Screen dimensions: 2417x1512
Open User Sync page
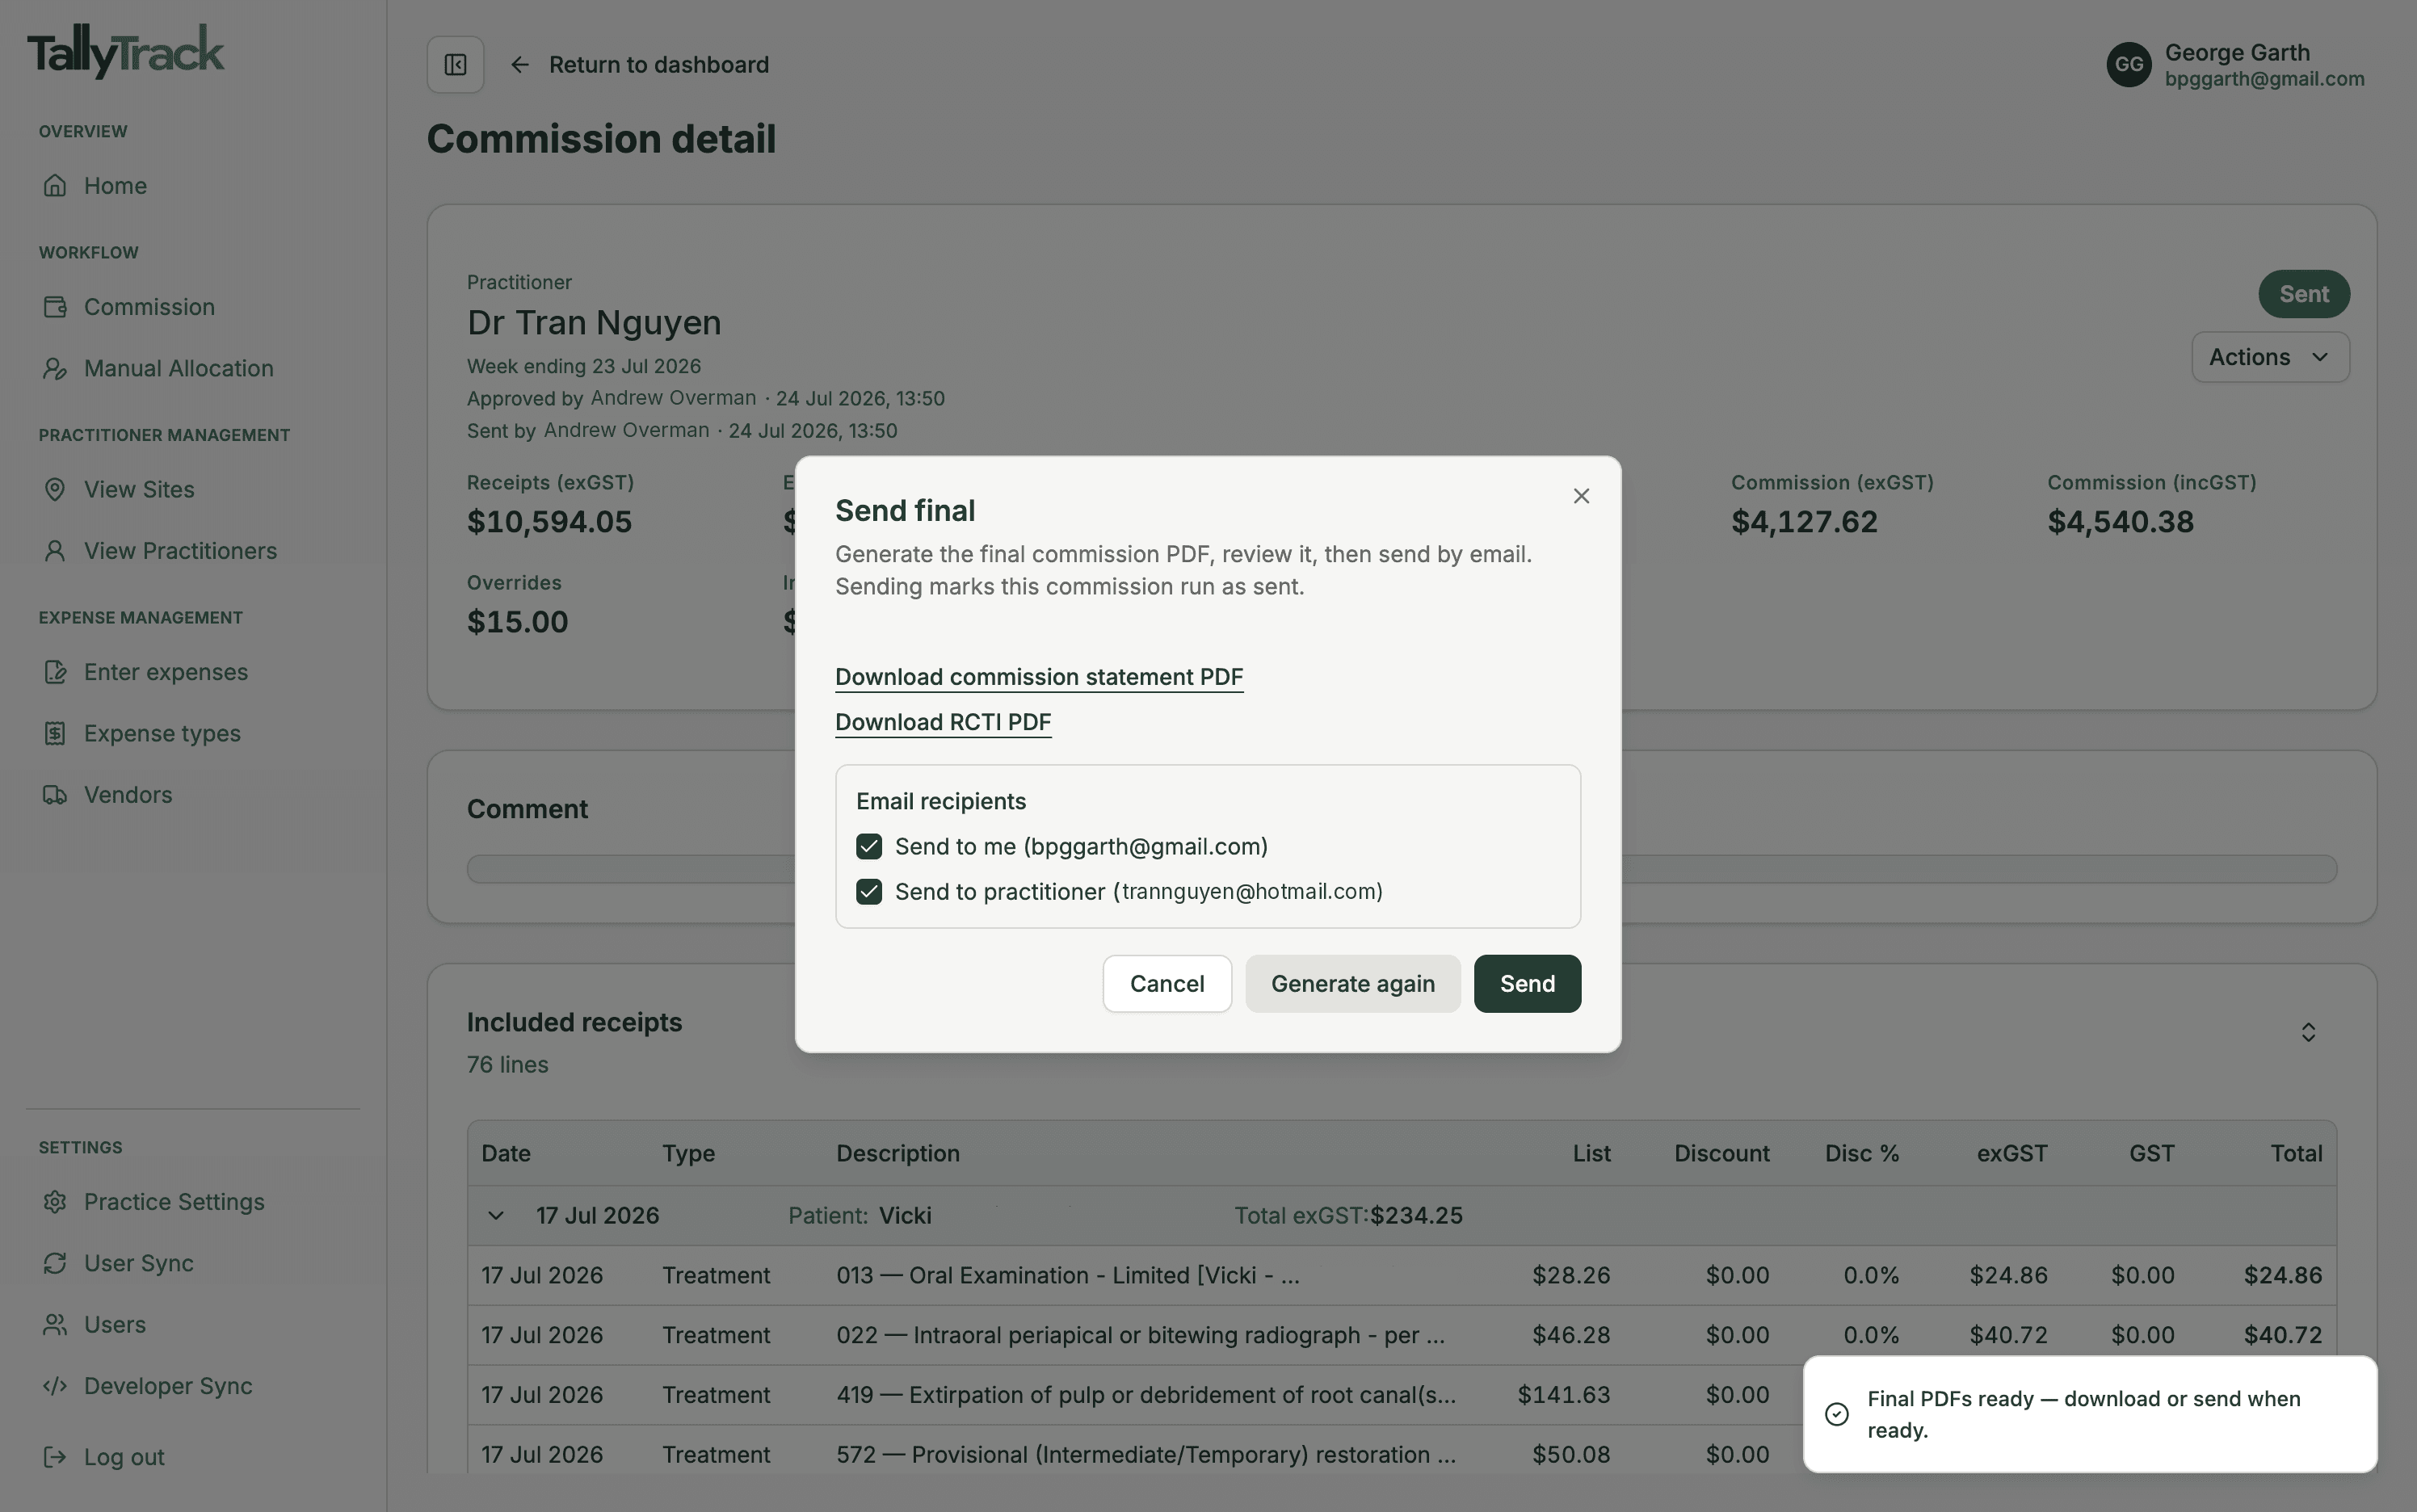tap(139, 1264)
